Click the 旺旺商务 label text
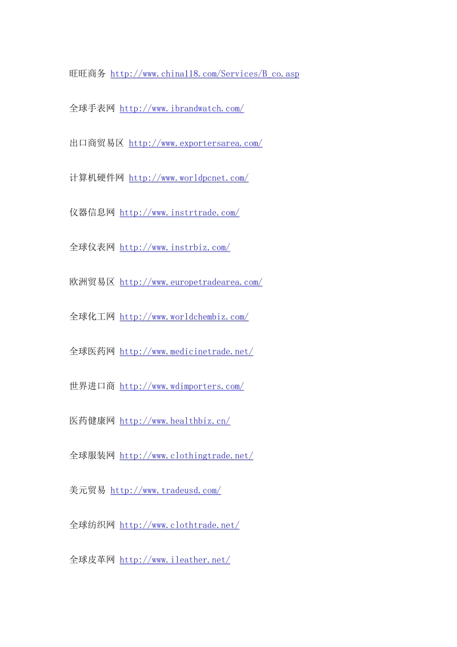 [x=87, y=74]
